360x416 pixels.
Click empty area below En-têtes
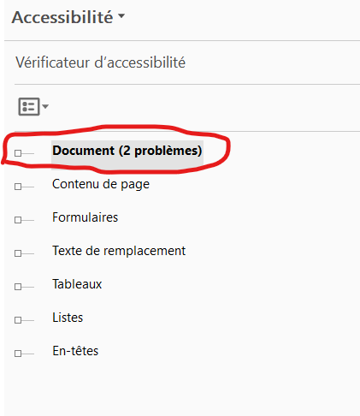tap(182, 388)
